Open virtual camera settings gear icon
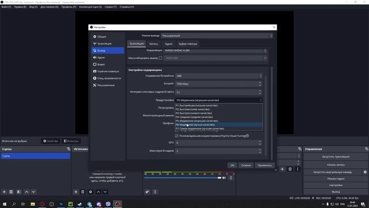The height and width of the screenshot is (208, 369). coord(365,172)
